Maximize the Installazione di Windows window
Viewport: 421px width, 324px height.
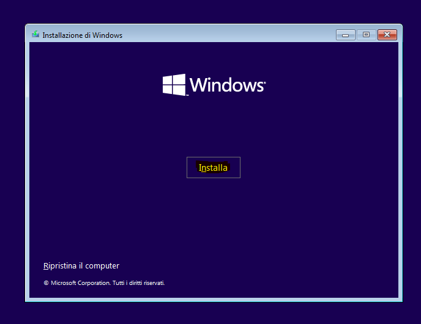coord(366,35)
